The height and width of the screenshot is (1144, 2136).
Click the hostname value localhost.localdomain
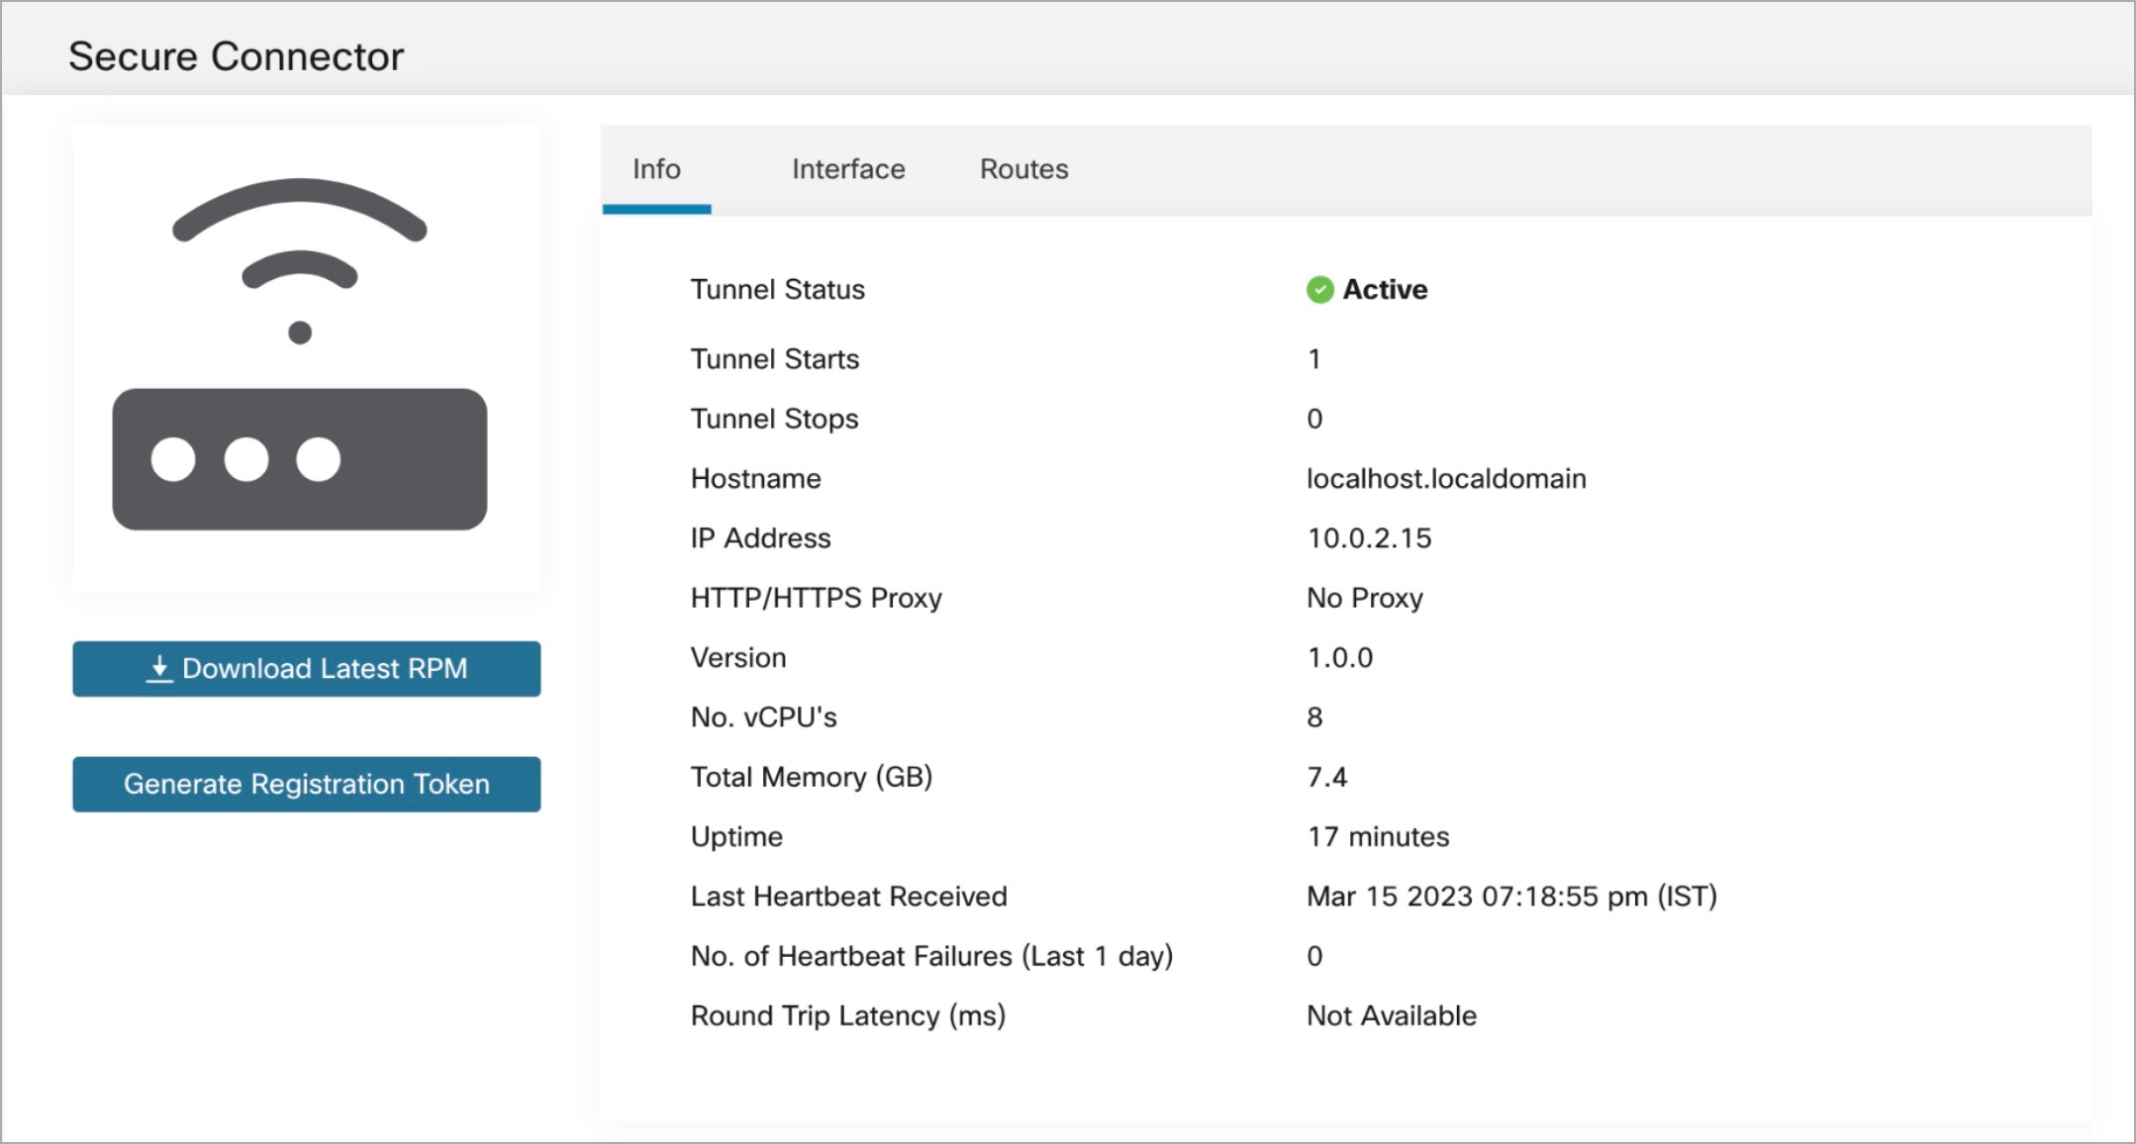1447,478
